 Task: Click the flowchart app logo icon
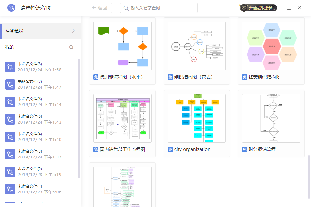[x=11, y=8]
